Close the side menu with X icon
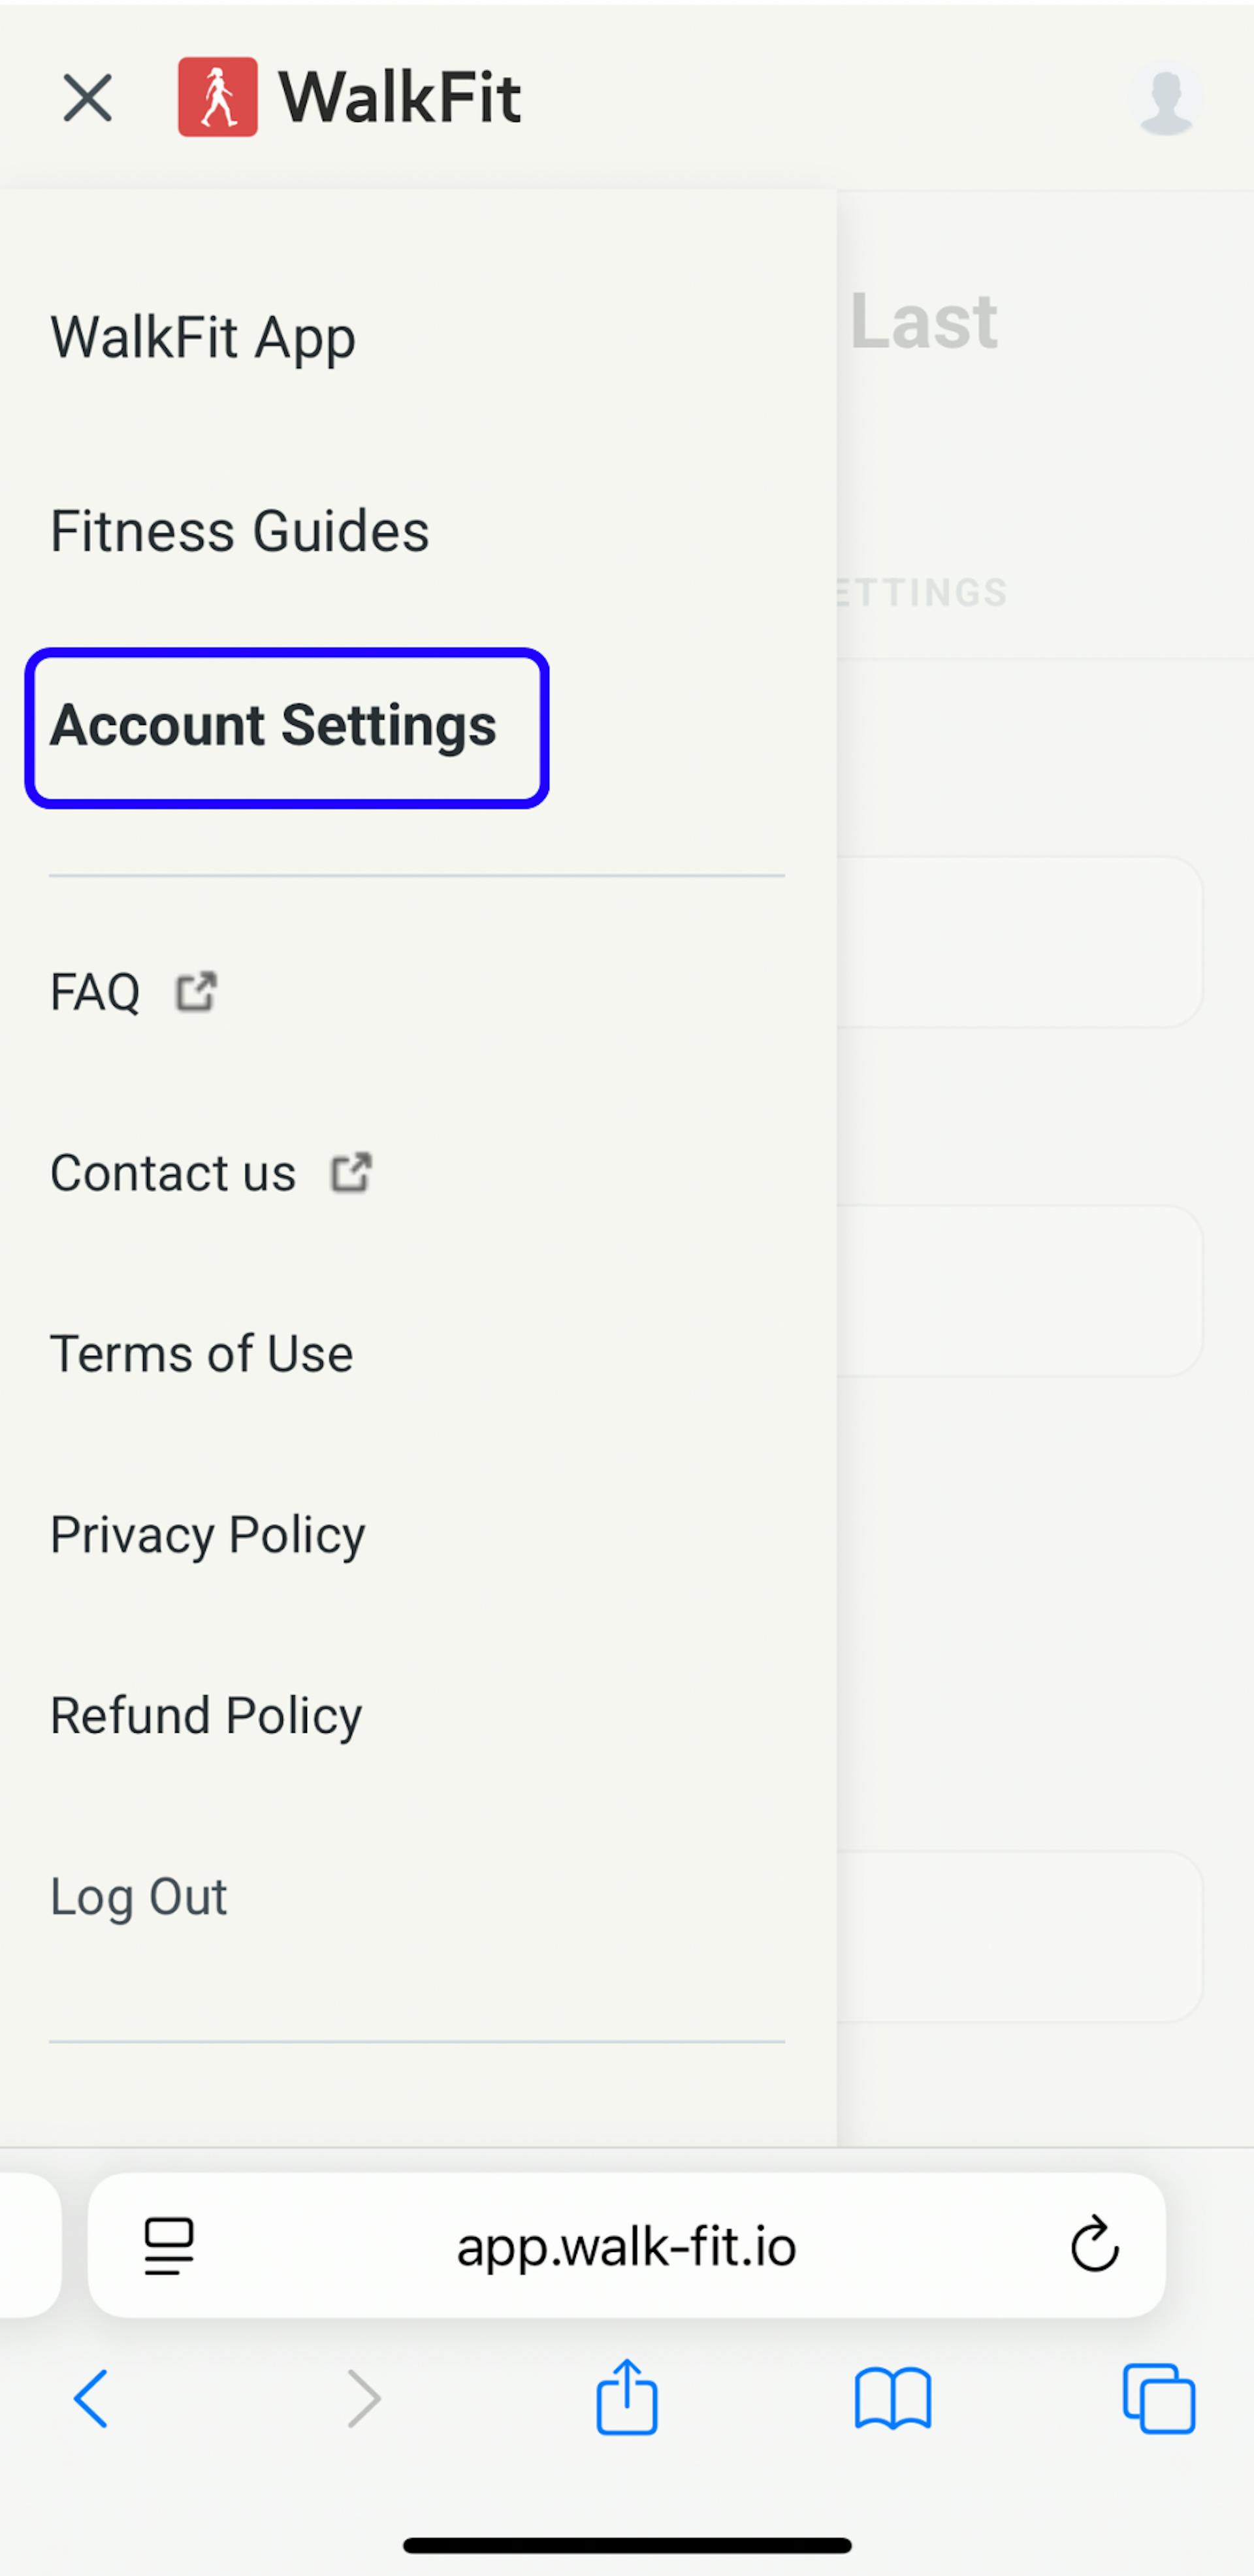This screenshot has height=2576, width=1254. (x=87, y=98)
